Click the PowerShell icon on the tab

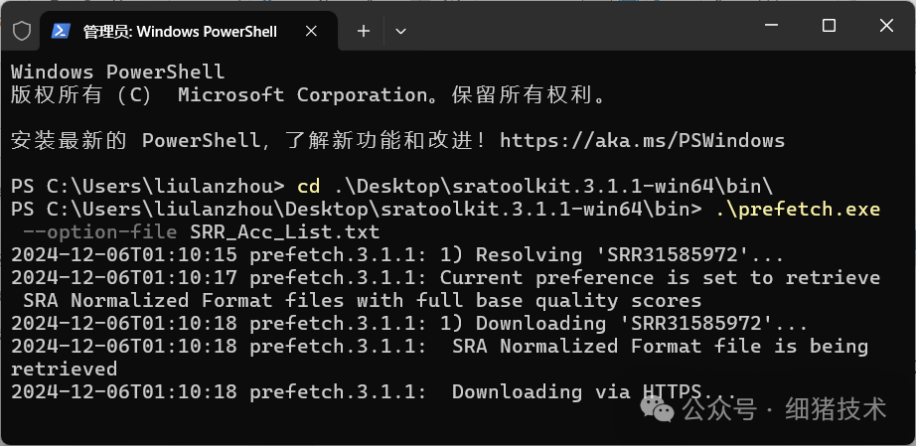click(60, 31)
